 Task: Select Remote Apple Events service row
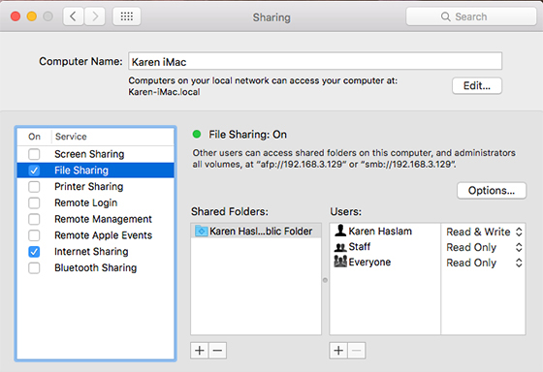96,235
